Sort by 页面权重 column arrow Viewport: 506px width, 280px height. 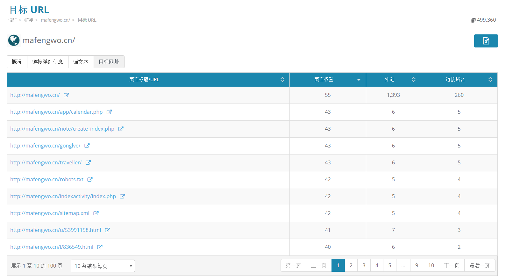coord(359,80)
